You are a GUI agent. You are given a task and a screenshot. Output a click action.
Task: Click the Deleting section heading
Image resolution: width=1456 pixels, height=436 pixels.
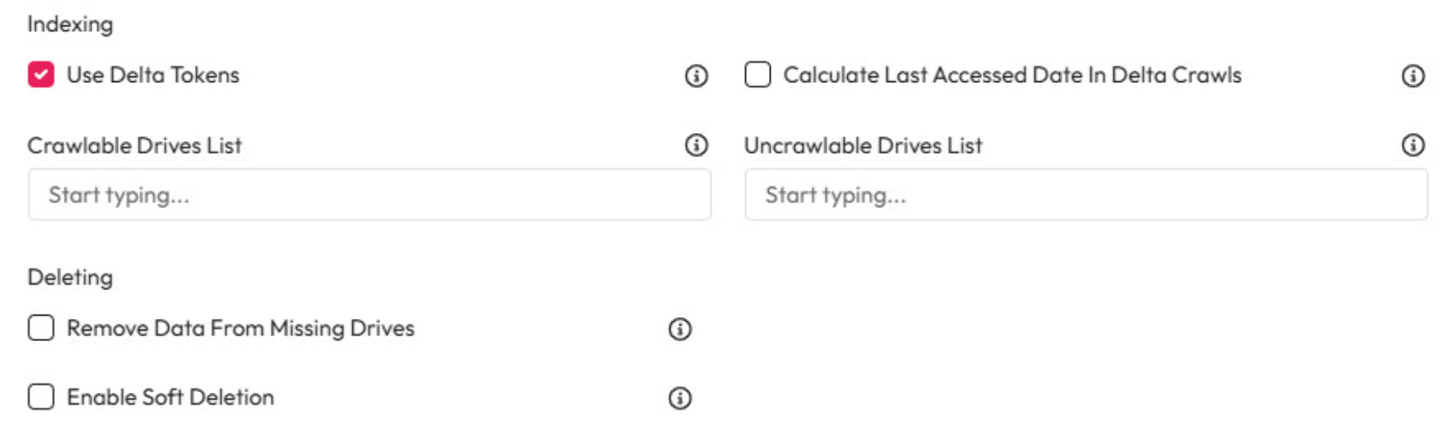[x=70, y=277]
